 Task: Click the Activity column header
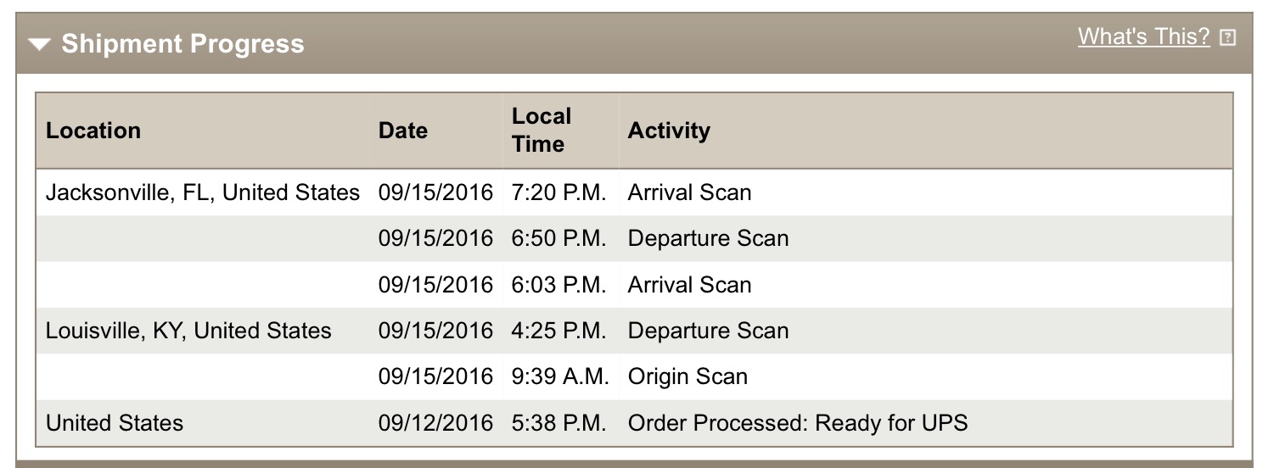(669, 131)
